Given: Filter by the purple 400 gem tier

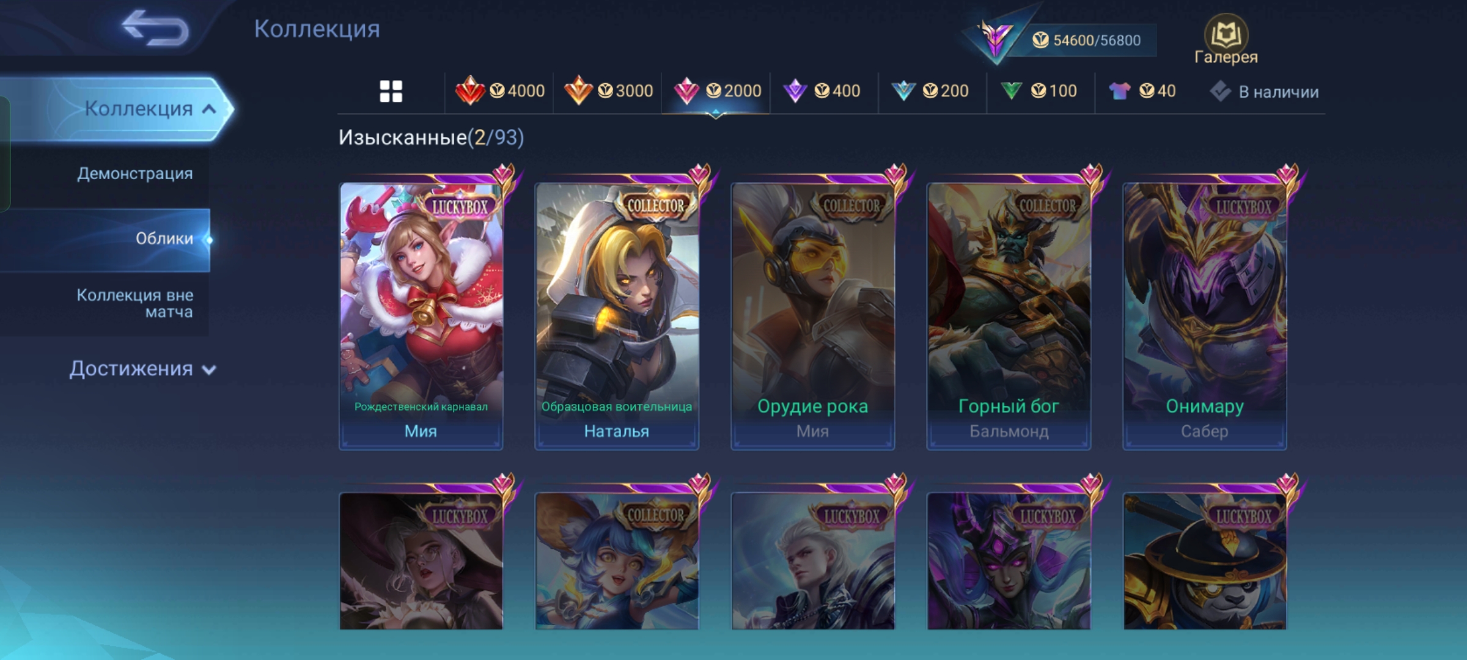Looking at the screenshot, I should 822,91.
